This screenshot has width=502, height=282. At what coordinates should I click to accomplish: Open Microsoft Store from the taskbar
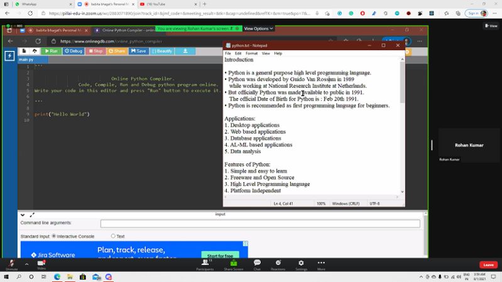click(82, 277)
